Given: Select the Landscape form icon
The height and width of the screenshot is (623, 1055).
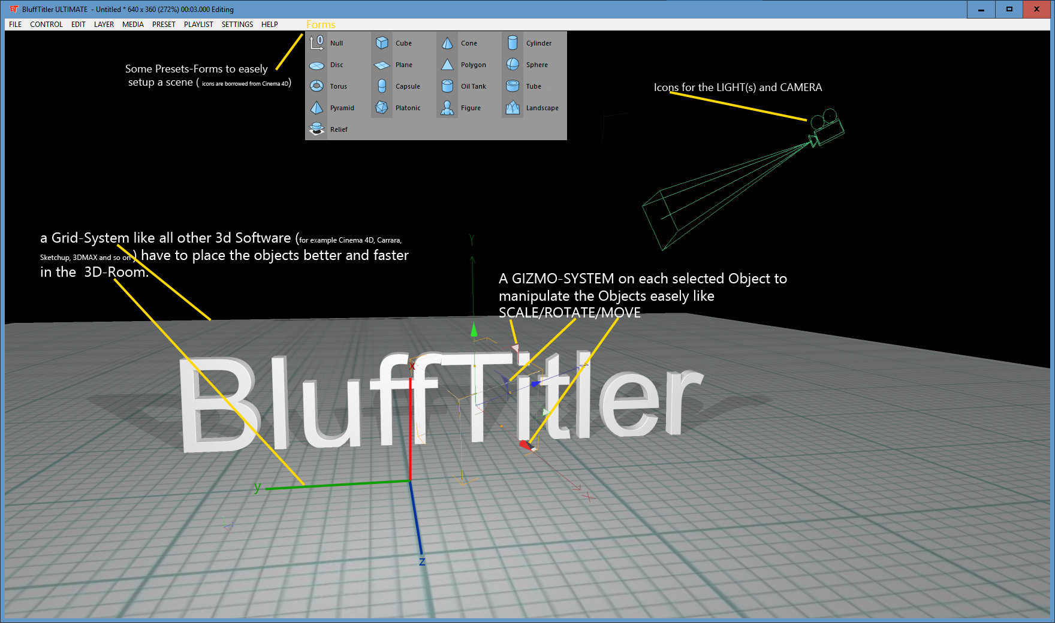Looking at the screenshot, I should pyautogui.click(x=513, y=108).
